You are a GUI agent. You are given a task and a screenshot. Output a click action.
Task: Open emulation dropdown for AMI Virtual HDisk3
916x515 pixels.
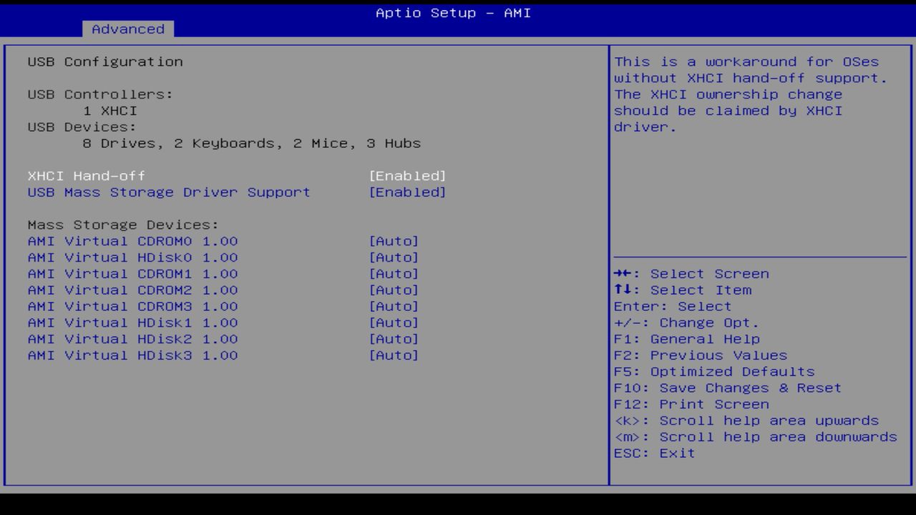point(394,355)
